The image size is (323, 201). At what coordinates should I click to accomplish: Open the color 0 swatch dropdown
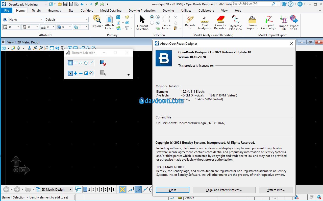[x=11, y=27]
